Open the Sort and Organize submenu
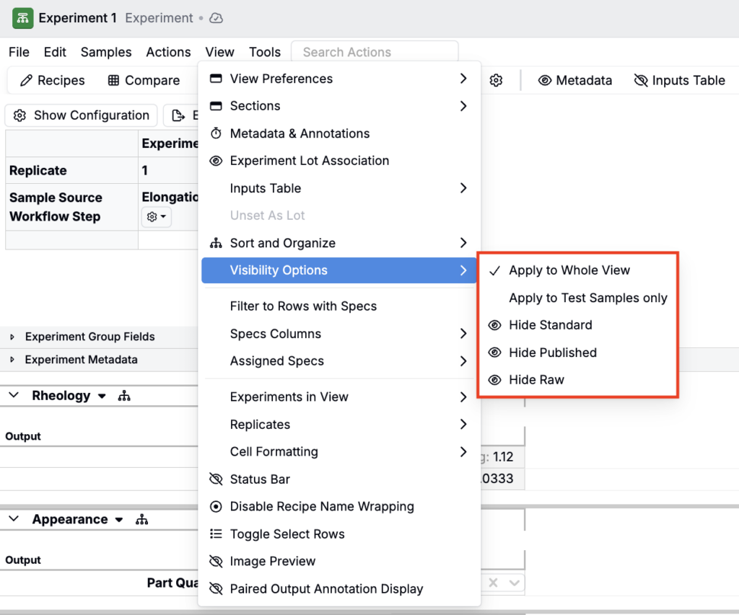 (282, 243)
